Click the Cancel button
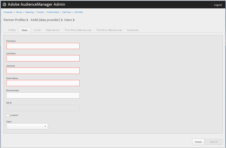 tap(198, 142)
